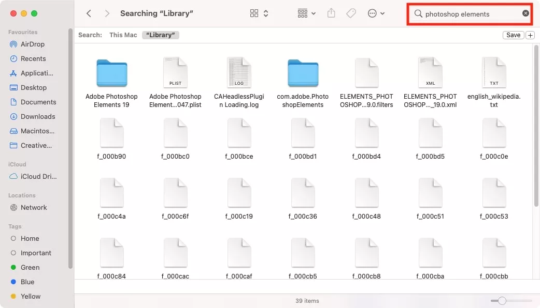Select "Library" search scope
540x308 pixels.
[x=160, y=35]
